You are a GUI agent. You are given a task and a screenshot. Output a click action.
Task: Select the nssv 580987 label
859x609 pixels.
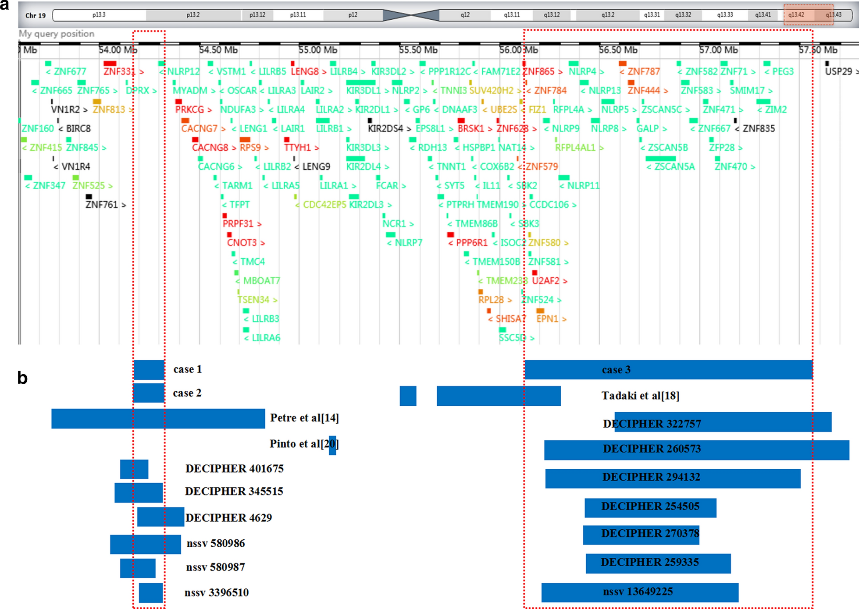pos(215,567)
